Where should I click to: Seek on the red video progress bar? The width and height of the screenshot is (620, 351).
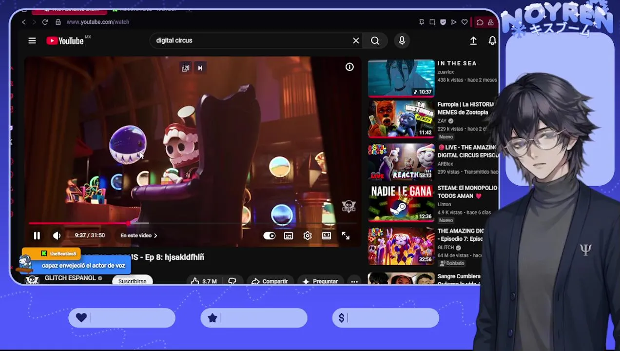point(193,223)
